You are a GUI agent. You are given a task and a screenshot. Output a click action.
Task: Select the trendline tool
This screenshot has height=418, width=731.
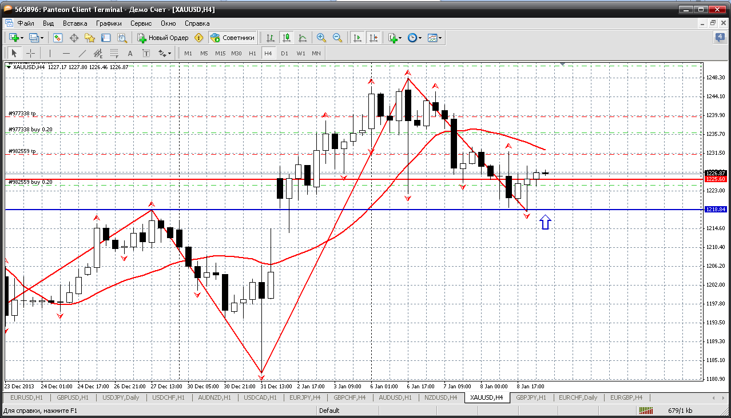pos(82,53)
